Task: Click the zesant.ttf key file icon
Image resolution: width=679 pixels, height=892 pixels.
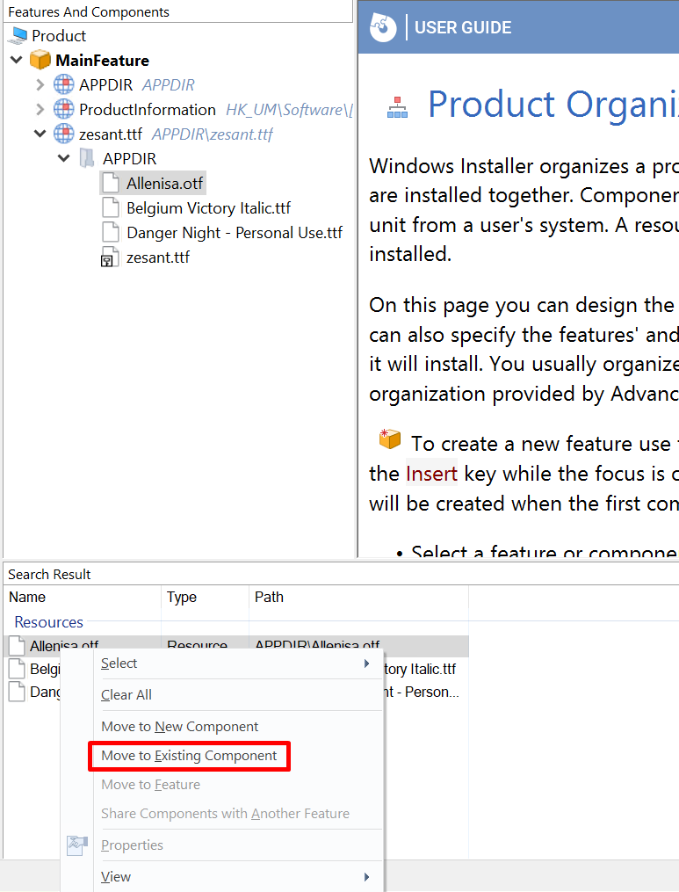Action: 110,257
